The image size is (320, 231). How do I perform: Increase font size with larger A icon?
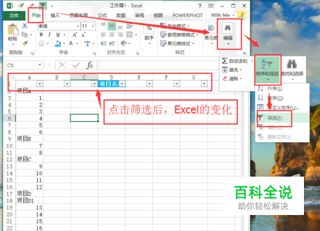click(75, 35)
